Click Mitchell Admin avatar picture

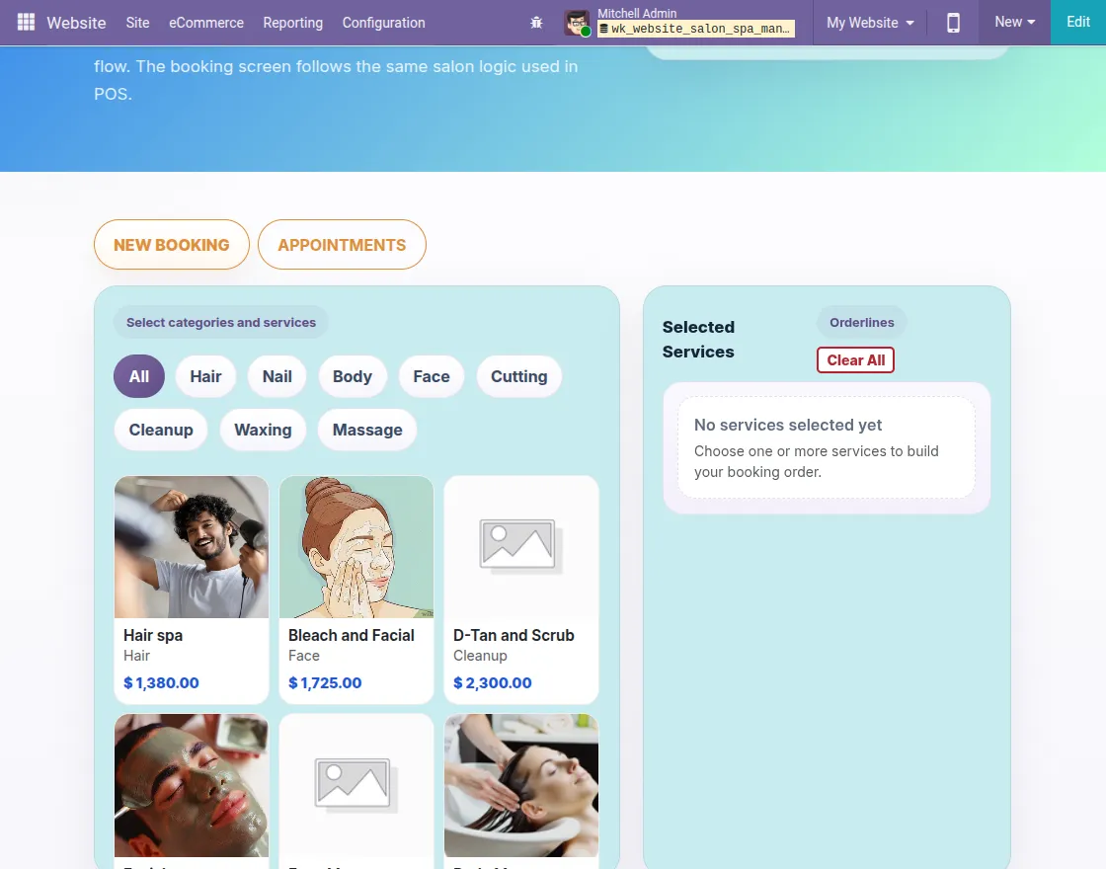coord(577,23)
